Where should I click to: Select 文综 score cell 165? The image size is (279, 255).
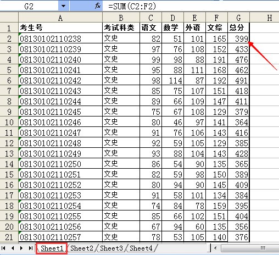216,38
